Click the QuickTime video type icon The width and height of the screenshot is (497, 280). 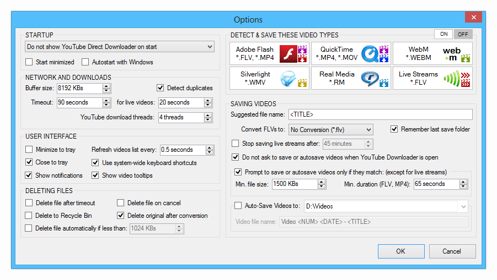point(369,53)
